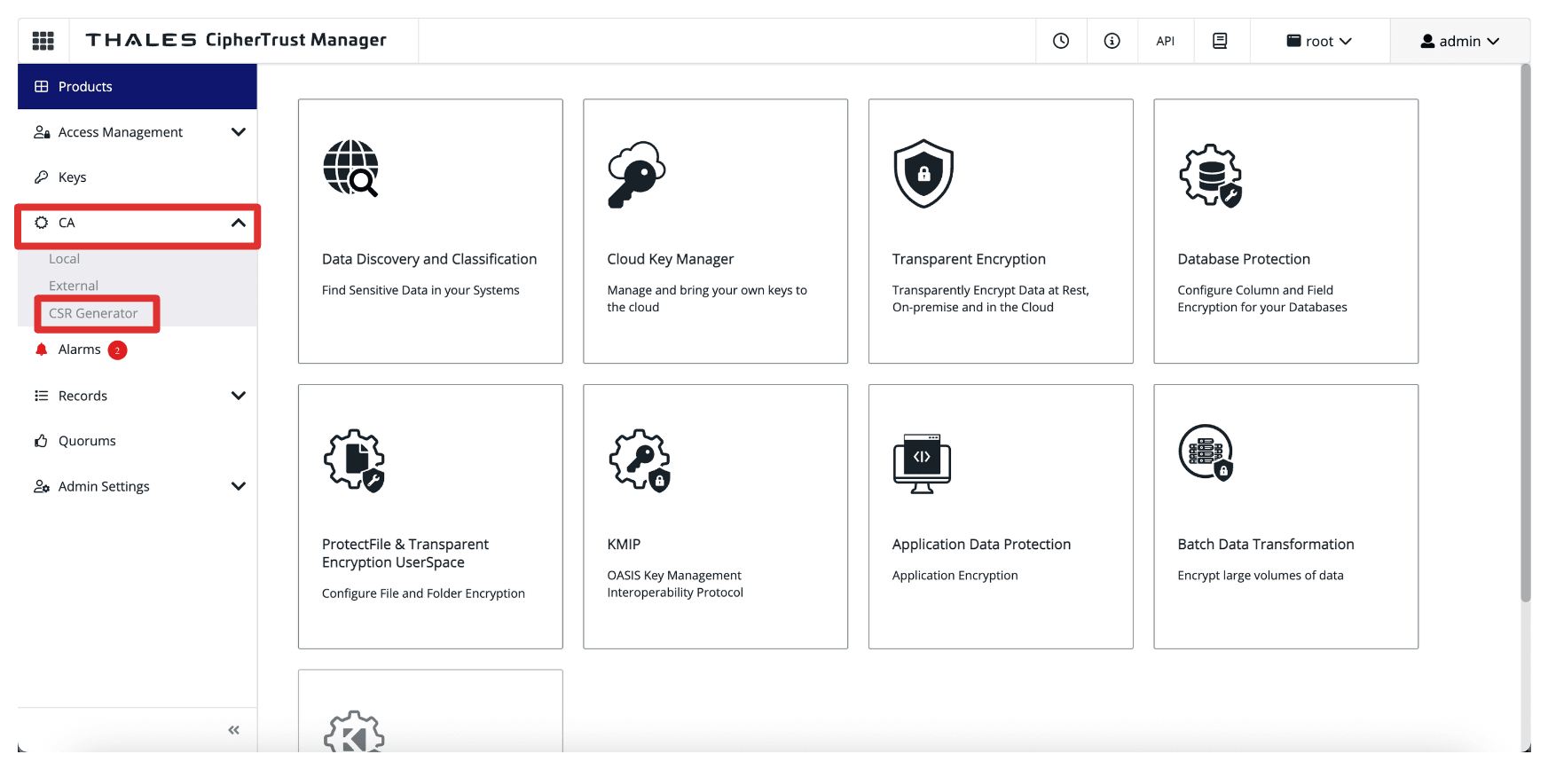This screenshot has width=1548, height=770.
Task: Click 'Find Sensitive Data in your Systems' text
Action: pos(420,290)
